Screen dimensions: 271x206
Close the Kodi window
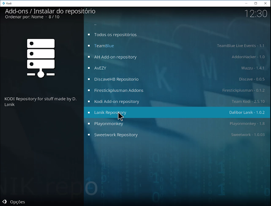coord(265,3)
